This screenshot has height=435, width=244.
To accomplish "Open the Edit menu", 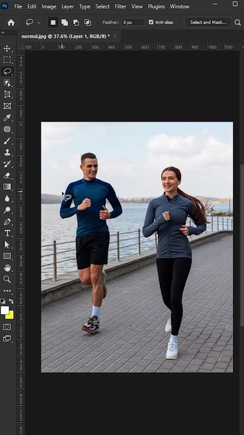I will pos(32,6).
